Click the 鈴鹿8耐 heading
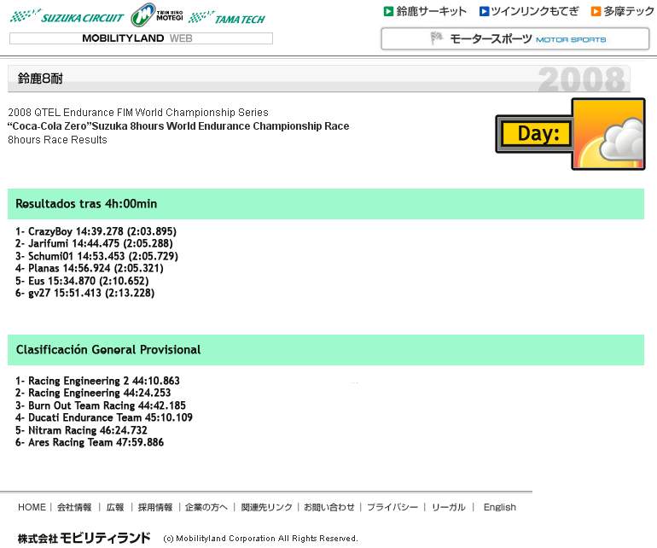This screenshot has height=548, width=657. [x=40, y=79]
